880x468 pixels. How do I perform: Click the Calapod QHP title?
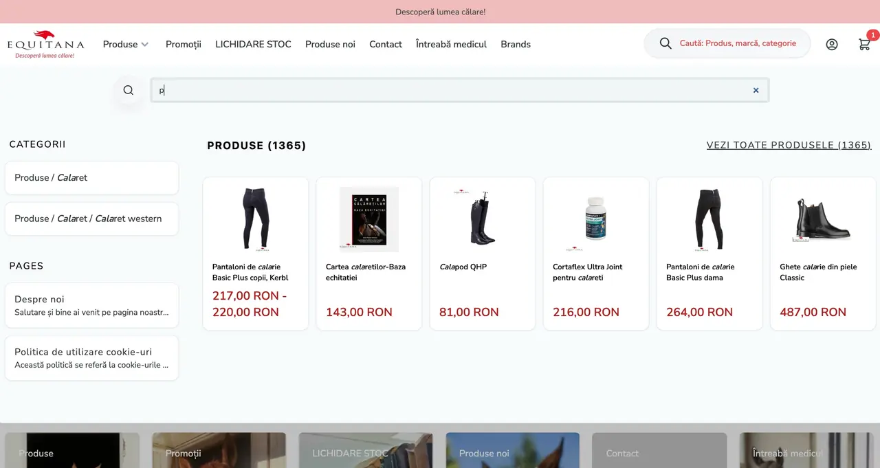tap(463, 267)
